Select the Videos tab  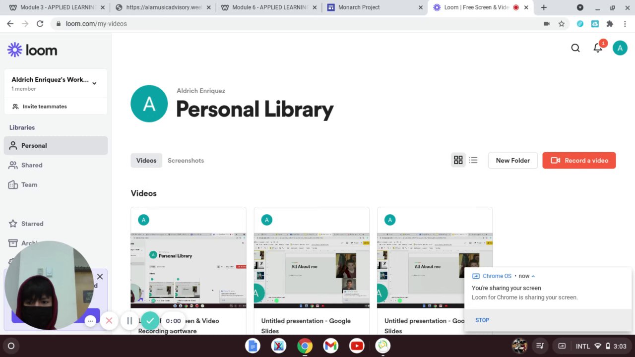(x=146, y=160)
